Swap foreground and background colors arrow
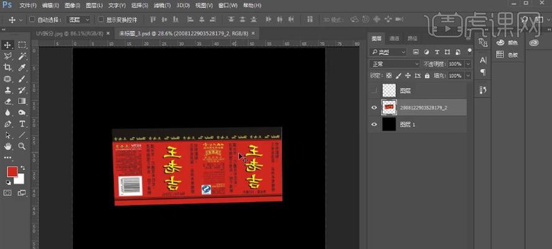 click(22, 168)
